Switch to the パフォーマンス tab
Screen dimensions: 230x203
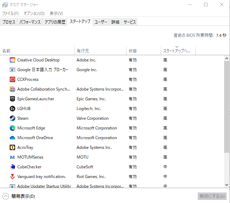coord(30,22)
